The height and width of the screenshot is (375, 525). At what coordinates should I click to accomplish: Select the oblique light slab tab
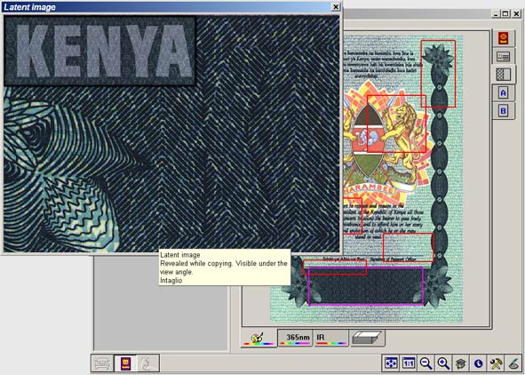[367, 338]
